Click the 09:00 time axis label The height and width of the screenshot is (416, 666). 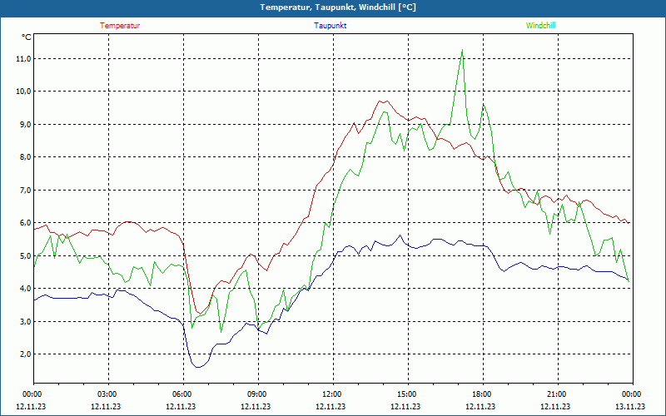257,394
